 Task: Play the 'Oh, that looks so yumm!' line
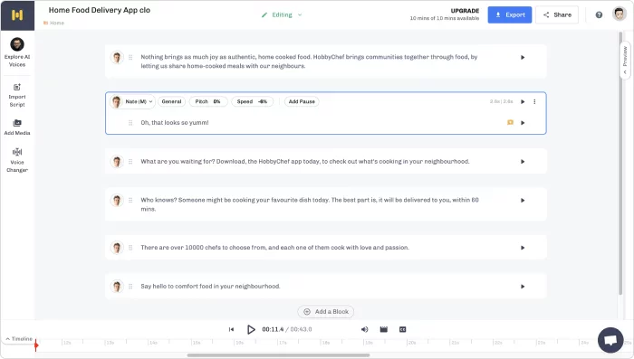[x=523, y=123]
